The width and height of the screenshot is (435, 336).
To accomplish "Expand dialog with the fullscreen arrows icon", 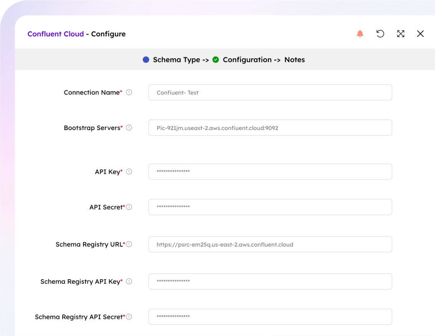I will coord(401,34).
